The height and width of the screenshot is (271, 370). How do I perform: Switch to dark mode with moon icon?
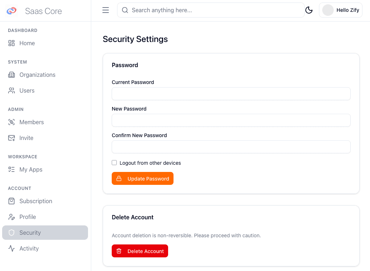pos(309,10)
